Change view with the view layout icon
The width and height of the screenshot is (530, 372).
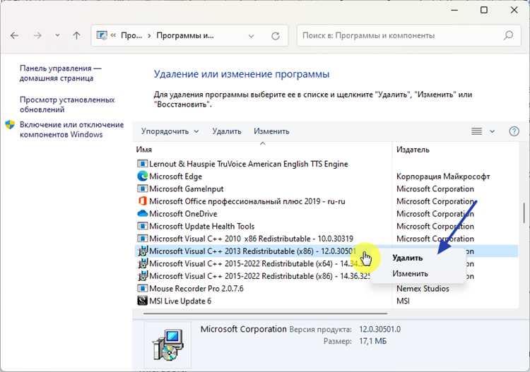(476, 131)
